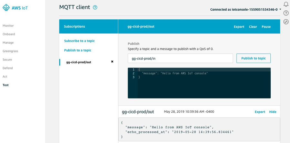Viewport: 290px width, 143px height.
Task: Pause the message stream
Action: 266,27
